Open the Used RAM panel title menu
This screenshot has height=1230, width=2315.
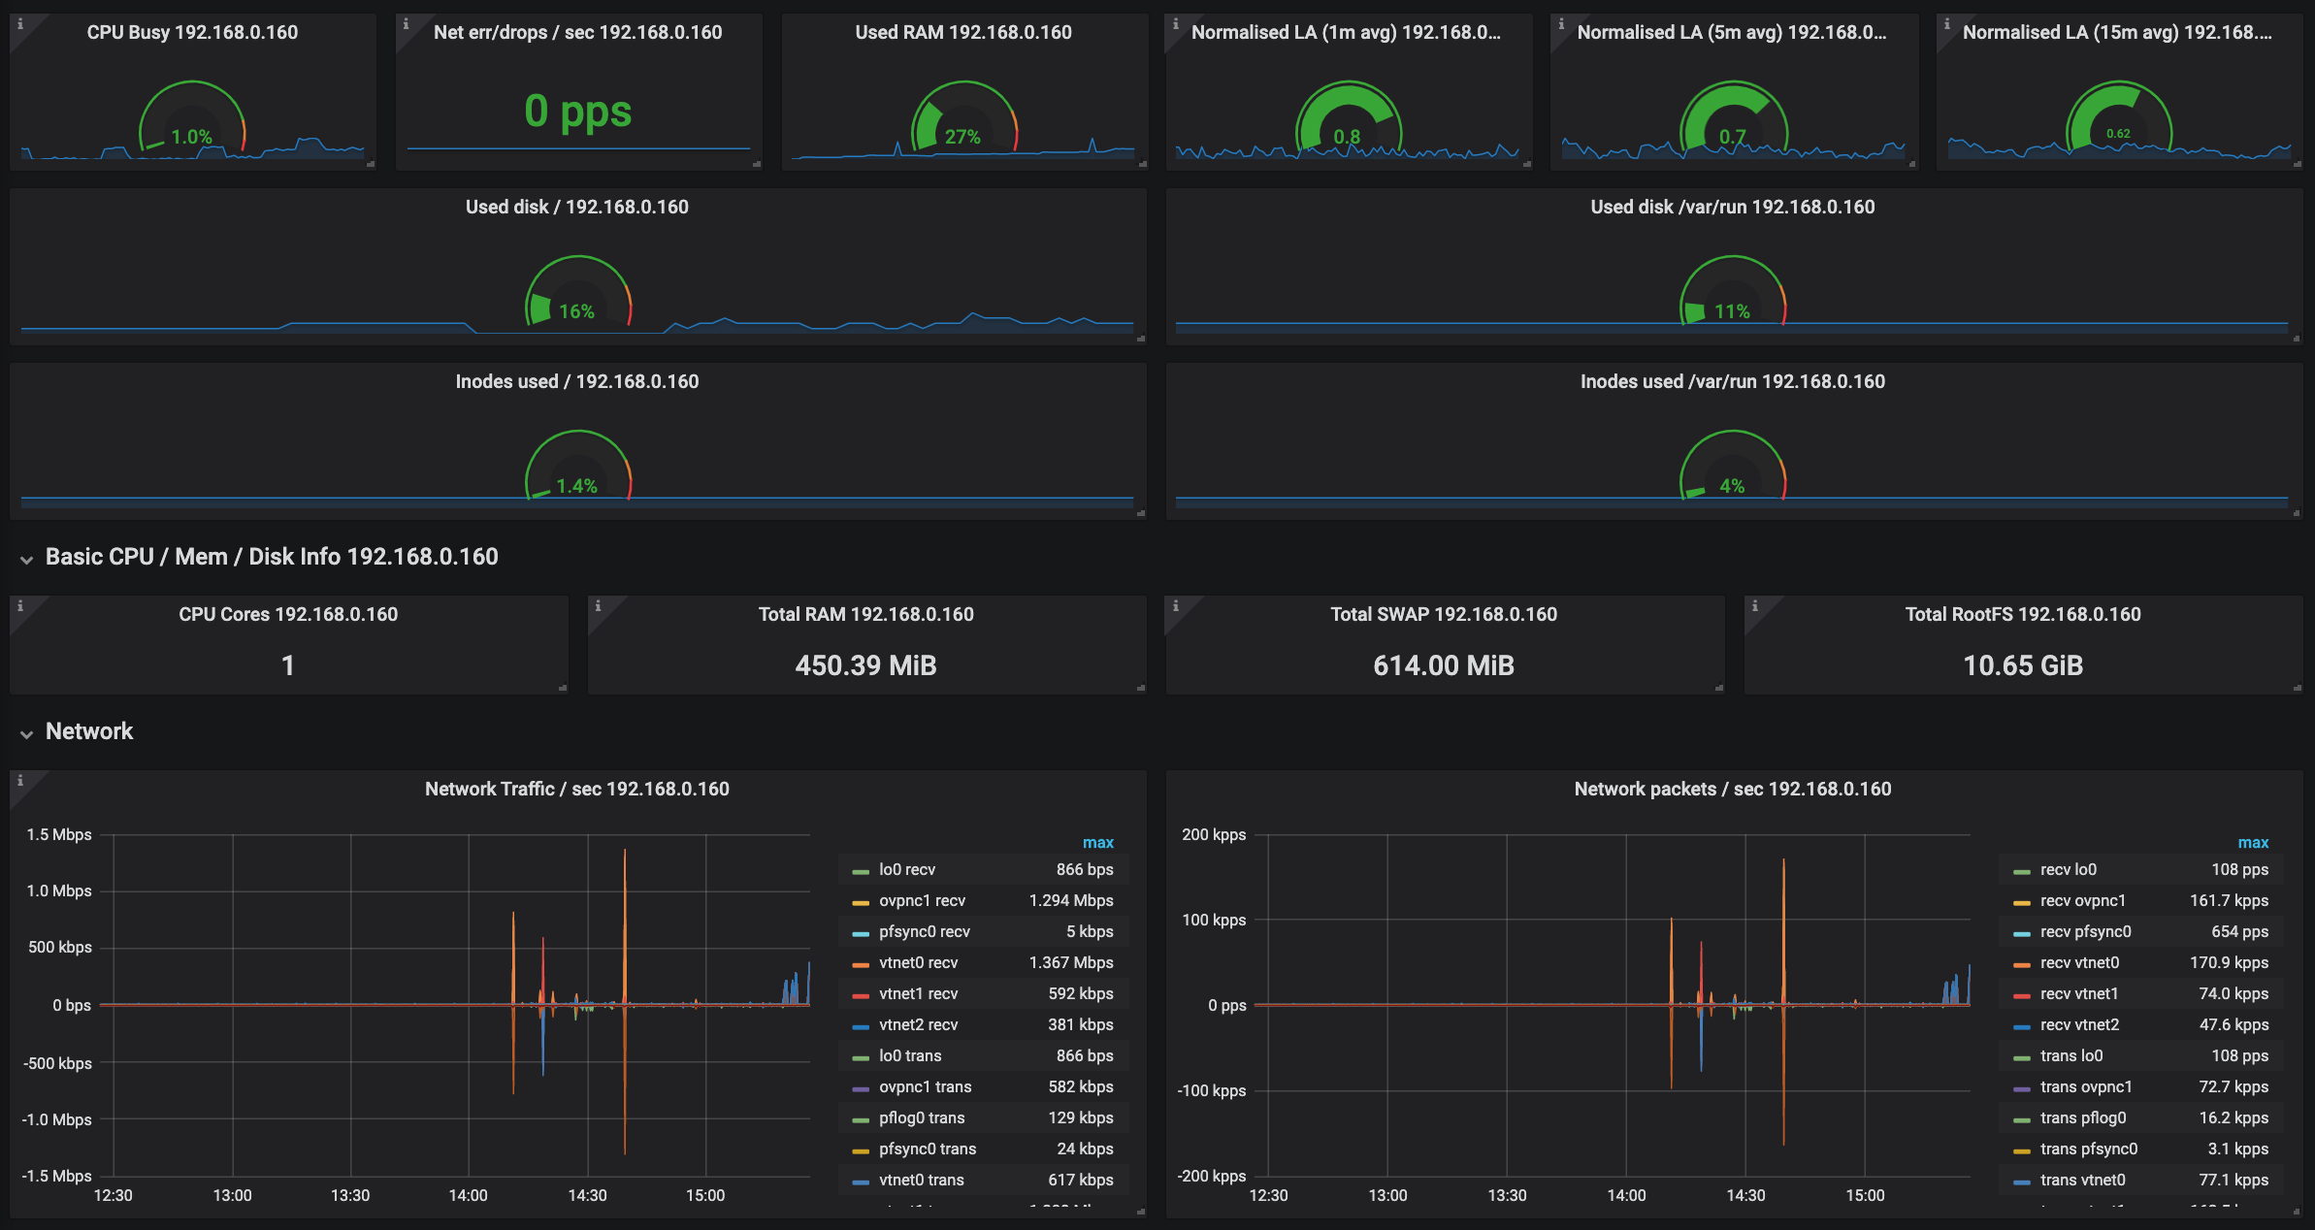962,32
